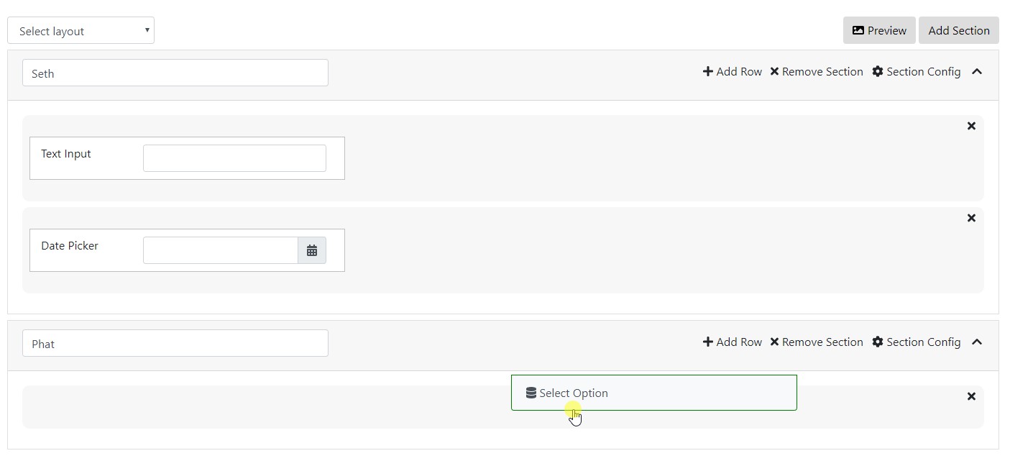
Task: Open the Date Picker calendar icon
Action: pos(312,250)
